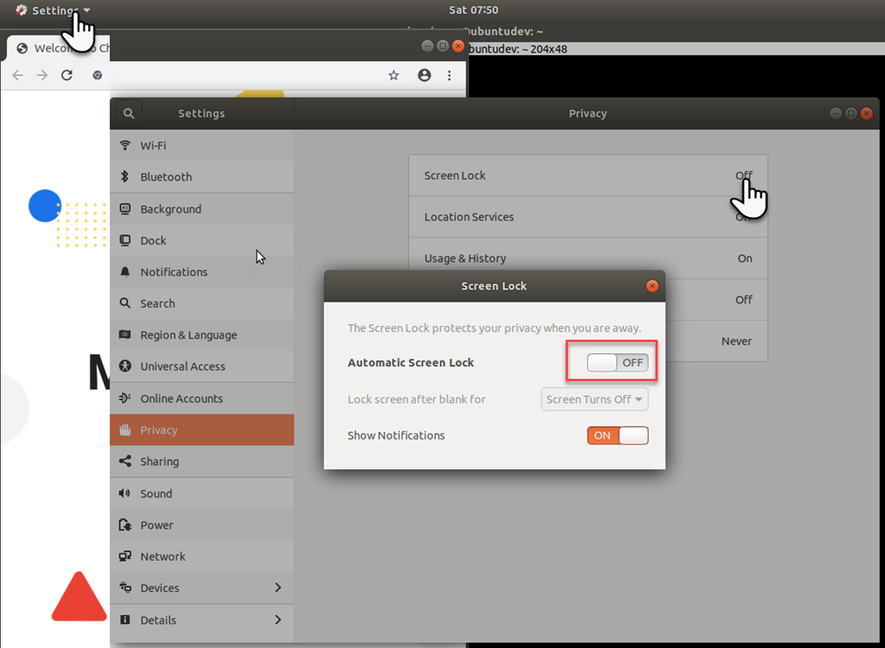Close the Screen Lock dialog
This screenshot has height=648, width=885.
(652, 286)
